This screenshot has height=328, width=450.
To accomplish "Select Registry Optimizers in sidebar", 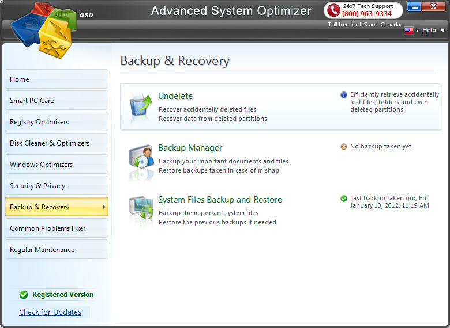I will click(x=57, y=121).
